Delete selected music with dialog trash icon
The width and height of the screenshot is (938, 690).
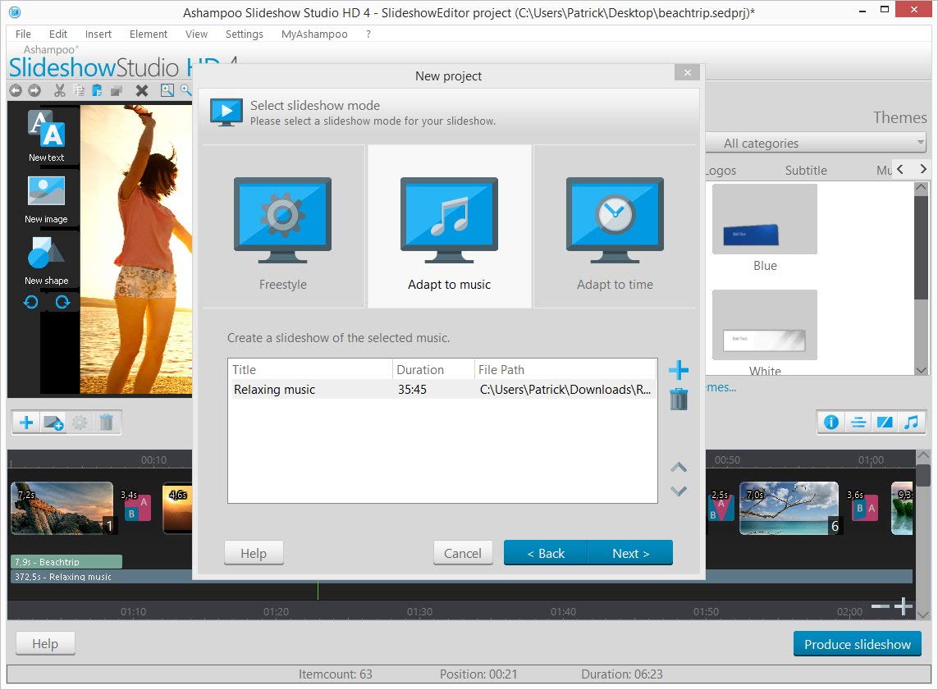click(x=679, y=400)
